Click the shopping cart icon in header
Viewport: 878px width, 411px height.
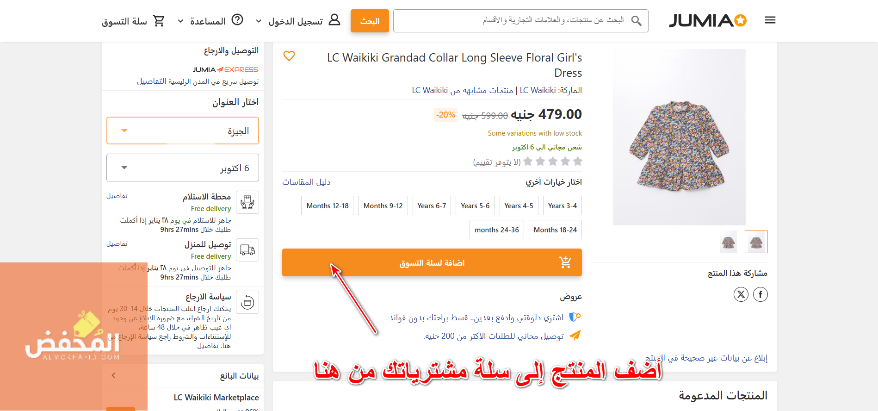[x=159, y=21]
